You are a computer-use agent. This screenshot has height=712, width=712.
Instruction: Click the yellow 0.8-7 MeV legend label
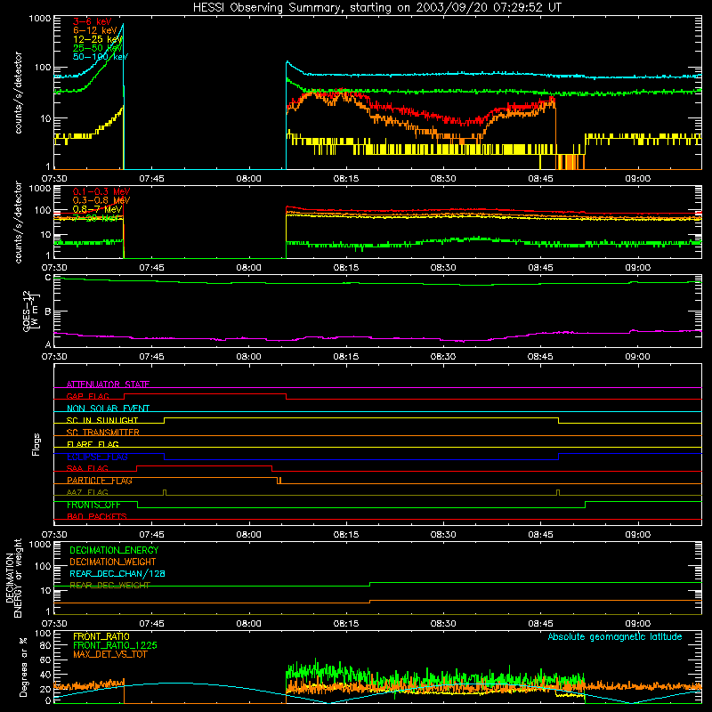[97, 209]
